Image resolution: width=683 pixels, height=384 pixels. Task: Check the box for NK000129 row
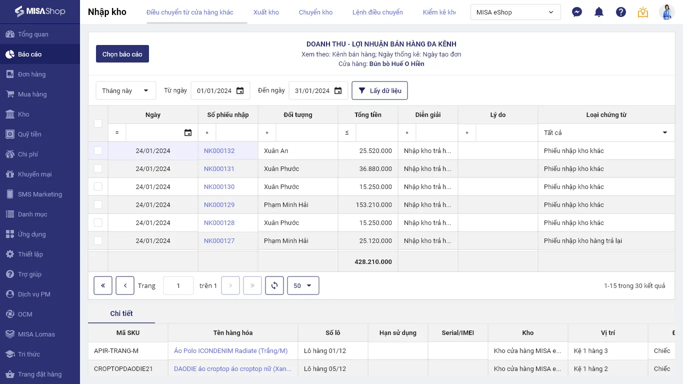point(98,204)
